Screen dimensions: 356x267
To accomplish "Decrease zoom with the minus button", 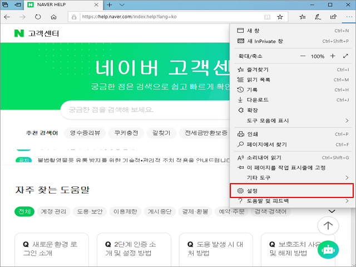I will click(x=303, y=56).
